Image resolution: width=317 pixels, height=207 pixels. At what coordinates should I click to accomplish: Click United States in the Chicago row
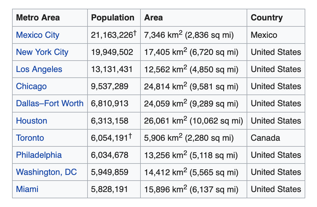click(x=276, y=86)
